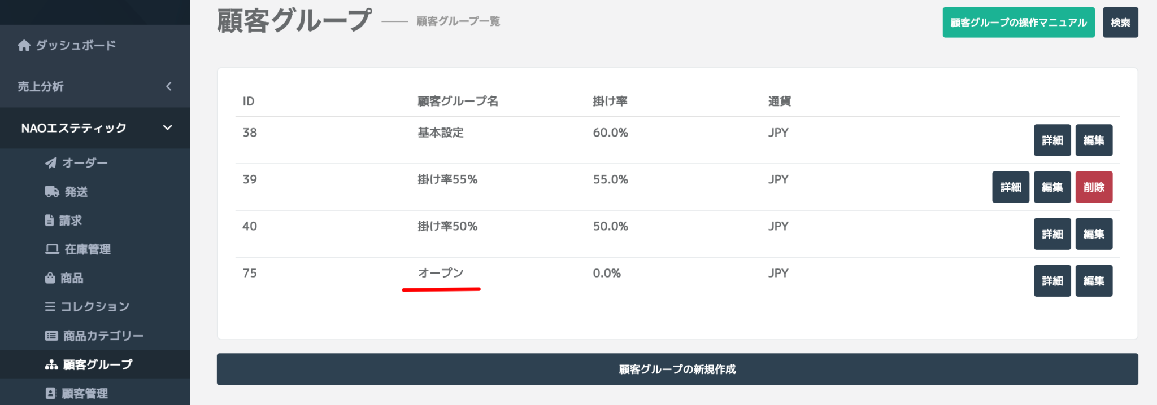The width and height of the screenshot is (1157, 405).
Task: Open 顧客管理 in the sidebar
Action: point(84,393)
